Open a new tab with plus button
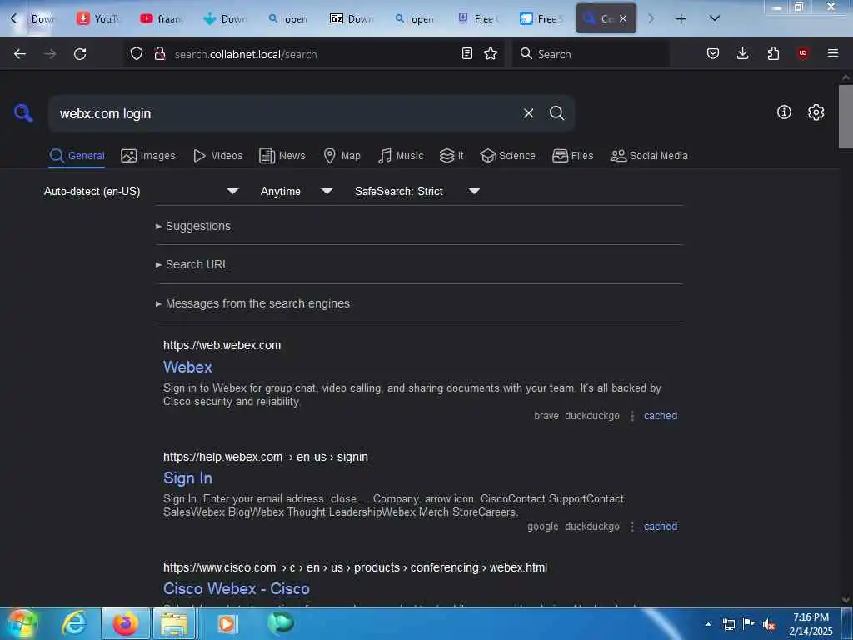The height and width of the screenshot is (640, 853). (681, 19)
